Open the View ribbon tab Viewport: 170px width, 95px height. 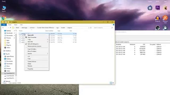[21, 25]
